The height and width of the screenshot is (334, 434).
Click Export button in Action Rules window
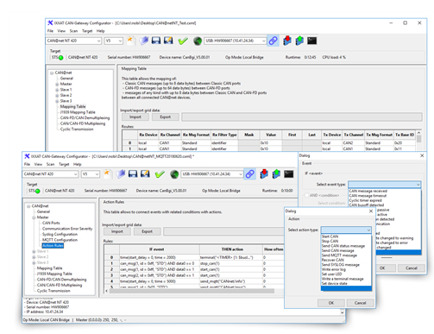(147, 231)
